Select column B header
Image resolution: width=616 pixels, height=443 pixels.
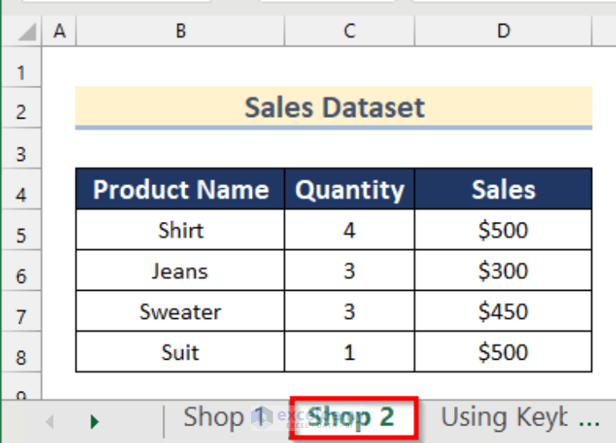coord(180,31)
